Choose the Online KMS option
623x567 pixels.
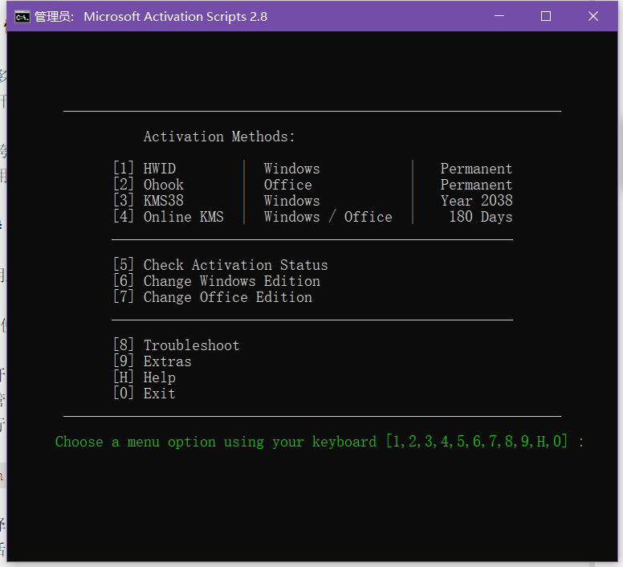pyautogui.click(x=183, y=217)
